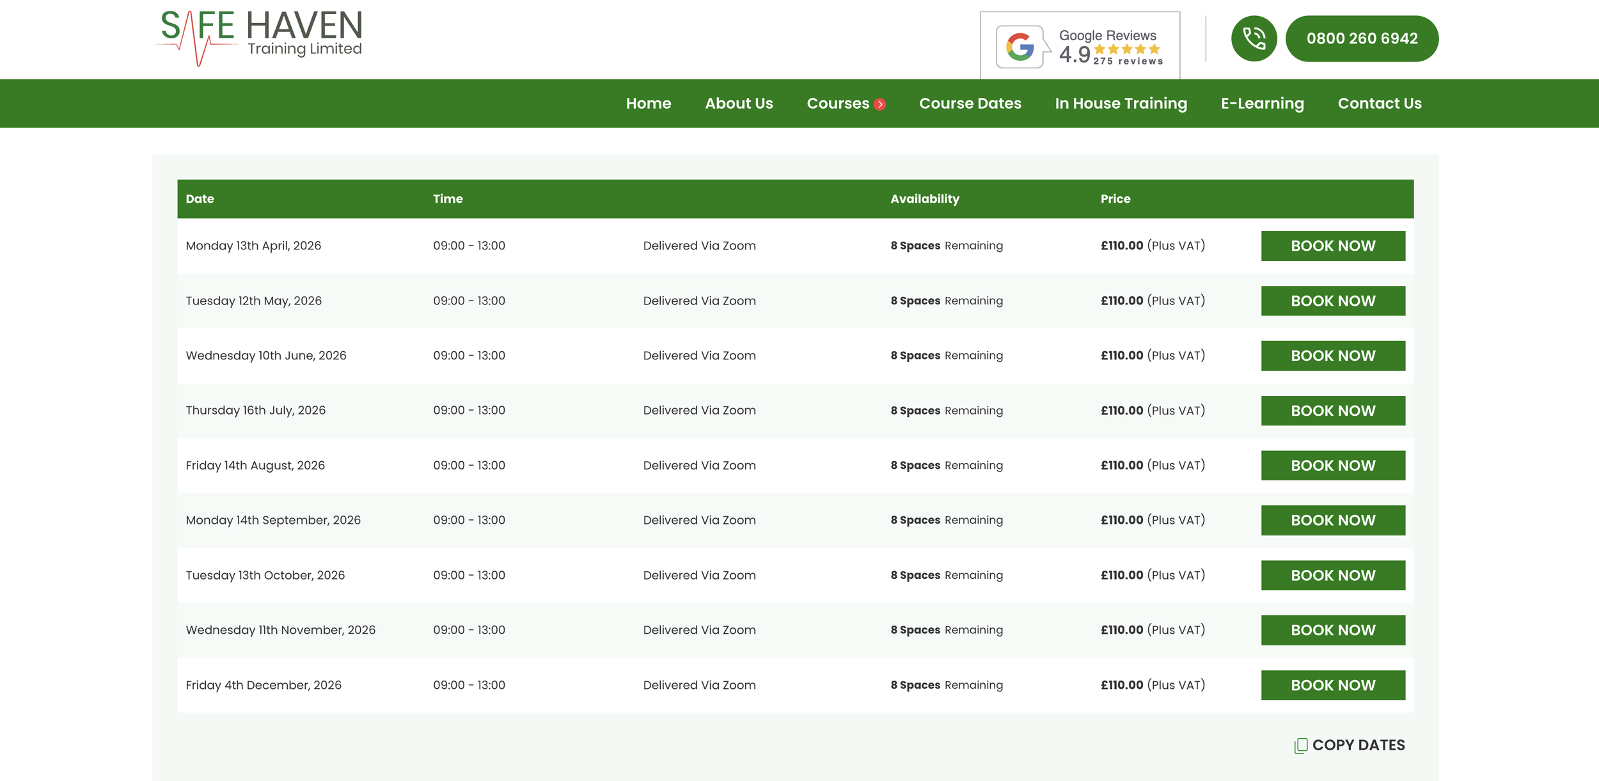Click the five-star Google rating
Image resolution: width=1599 pixels, height=781 pixels.
1126,49
